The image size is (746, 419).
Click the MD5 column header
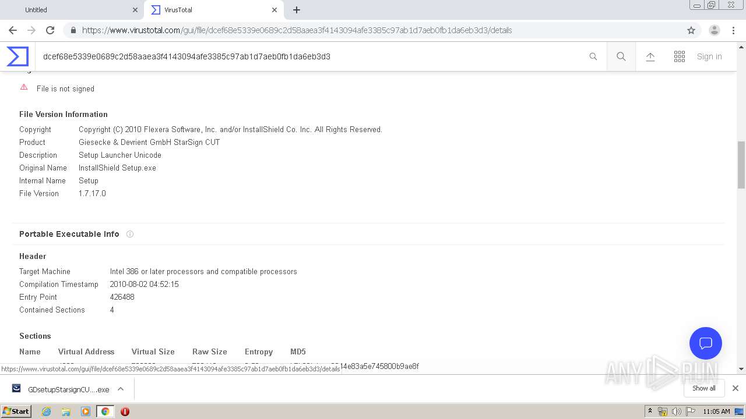(x=298, y=351)
